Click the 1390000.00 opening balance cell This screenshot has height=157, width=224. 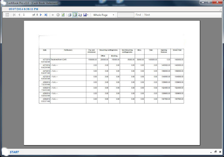pos(164,72)
